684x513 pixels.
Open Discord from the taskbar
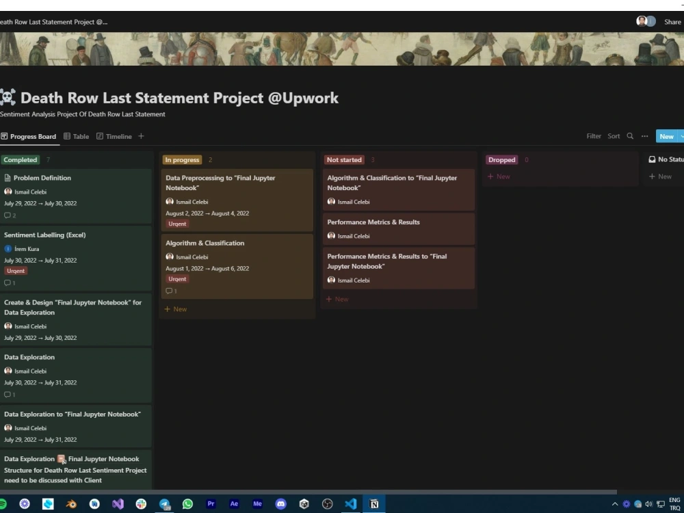pyautogui.click(x=281, y=504)
